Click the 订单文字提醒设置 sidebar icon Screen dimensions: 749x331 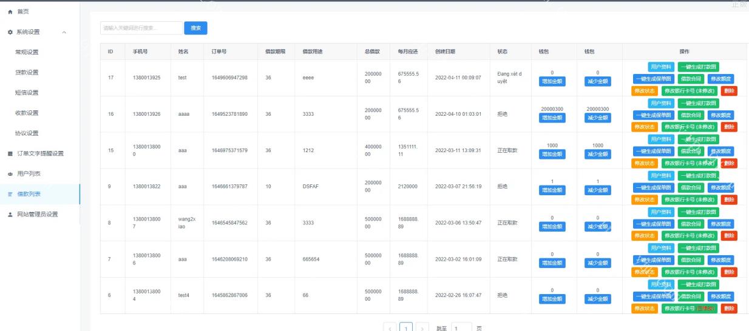10,153
